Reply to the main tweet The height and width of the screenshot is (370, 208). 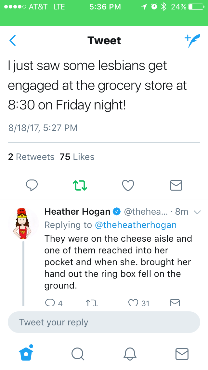(x=32, y=185)
